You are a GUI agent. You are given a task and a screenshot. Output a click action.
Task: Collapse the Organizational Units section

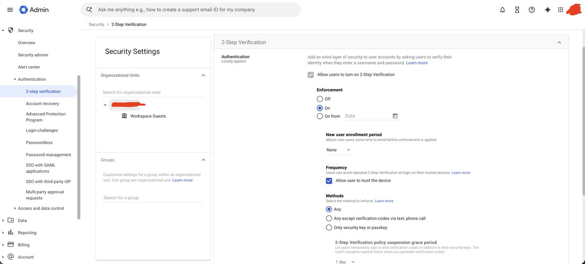203,75
